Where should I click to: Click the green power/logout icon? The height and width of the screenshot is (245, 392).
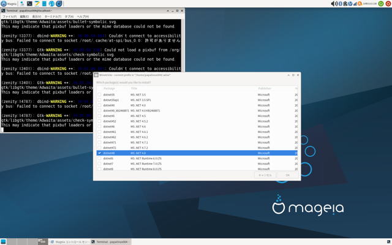coord(381,4)
